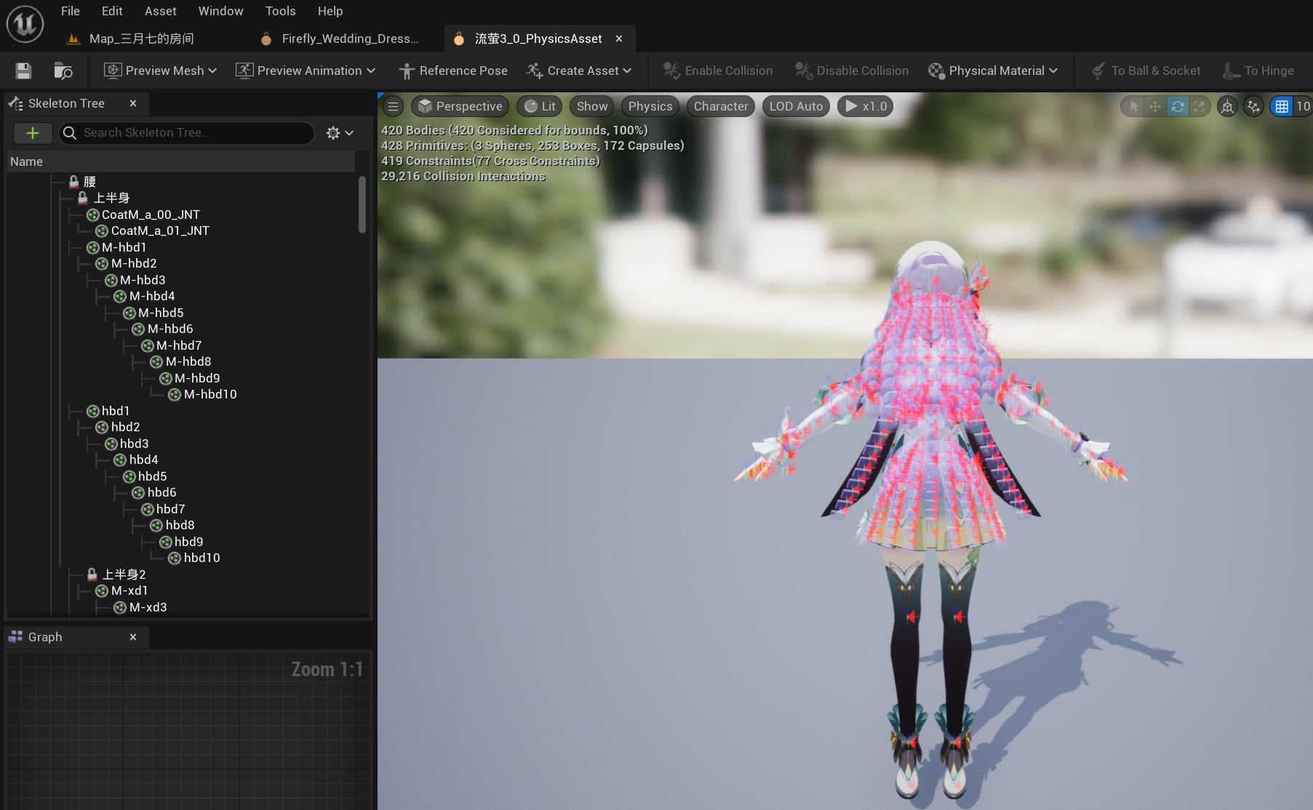
Task: Close the Graph panel
Action: pyautogui.click(x=133, y=637)
